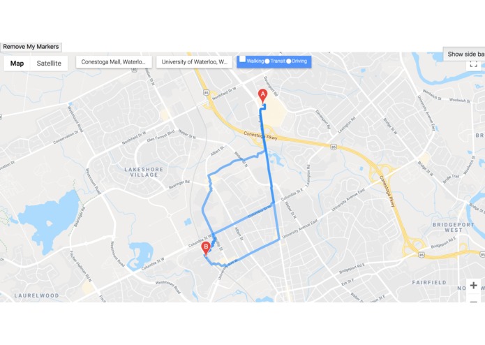Zoom out with the minus button
This screenshot has height=345, width=485.
click(473, 301)
